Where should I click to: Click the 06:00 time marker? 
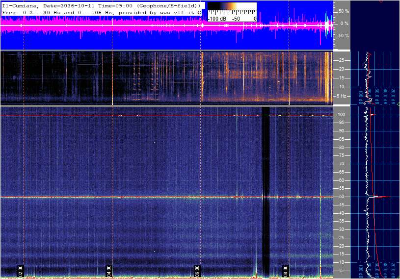197,271
